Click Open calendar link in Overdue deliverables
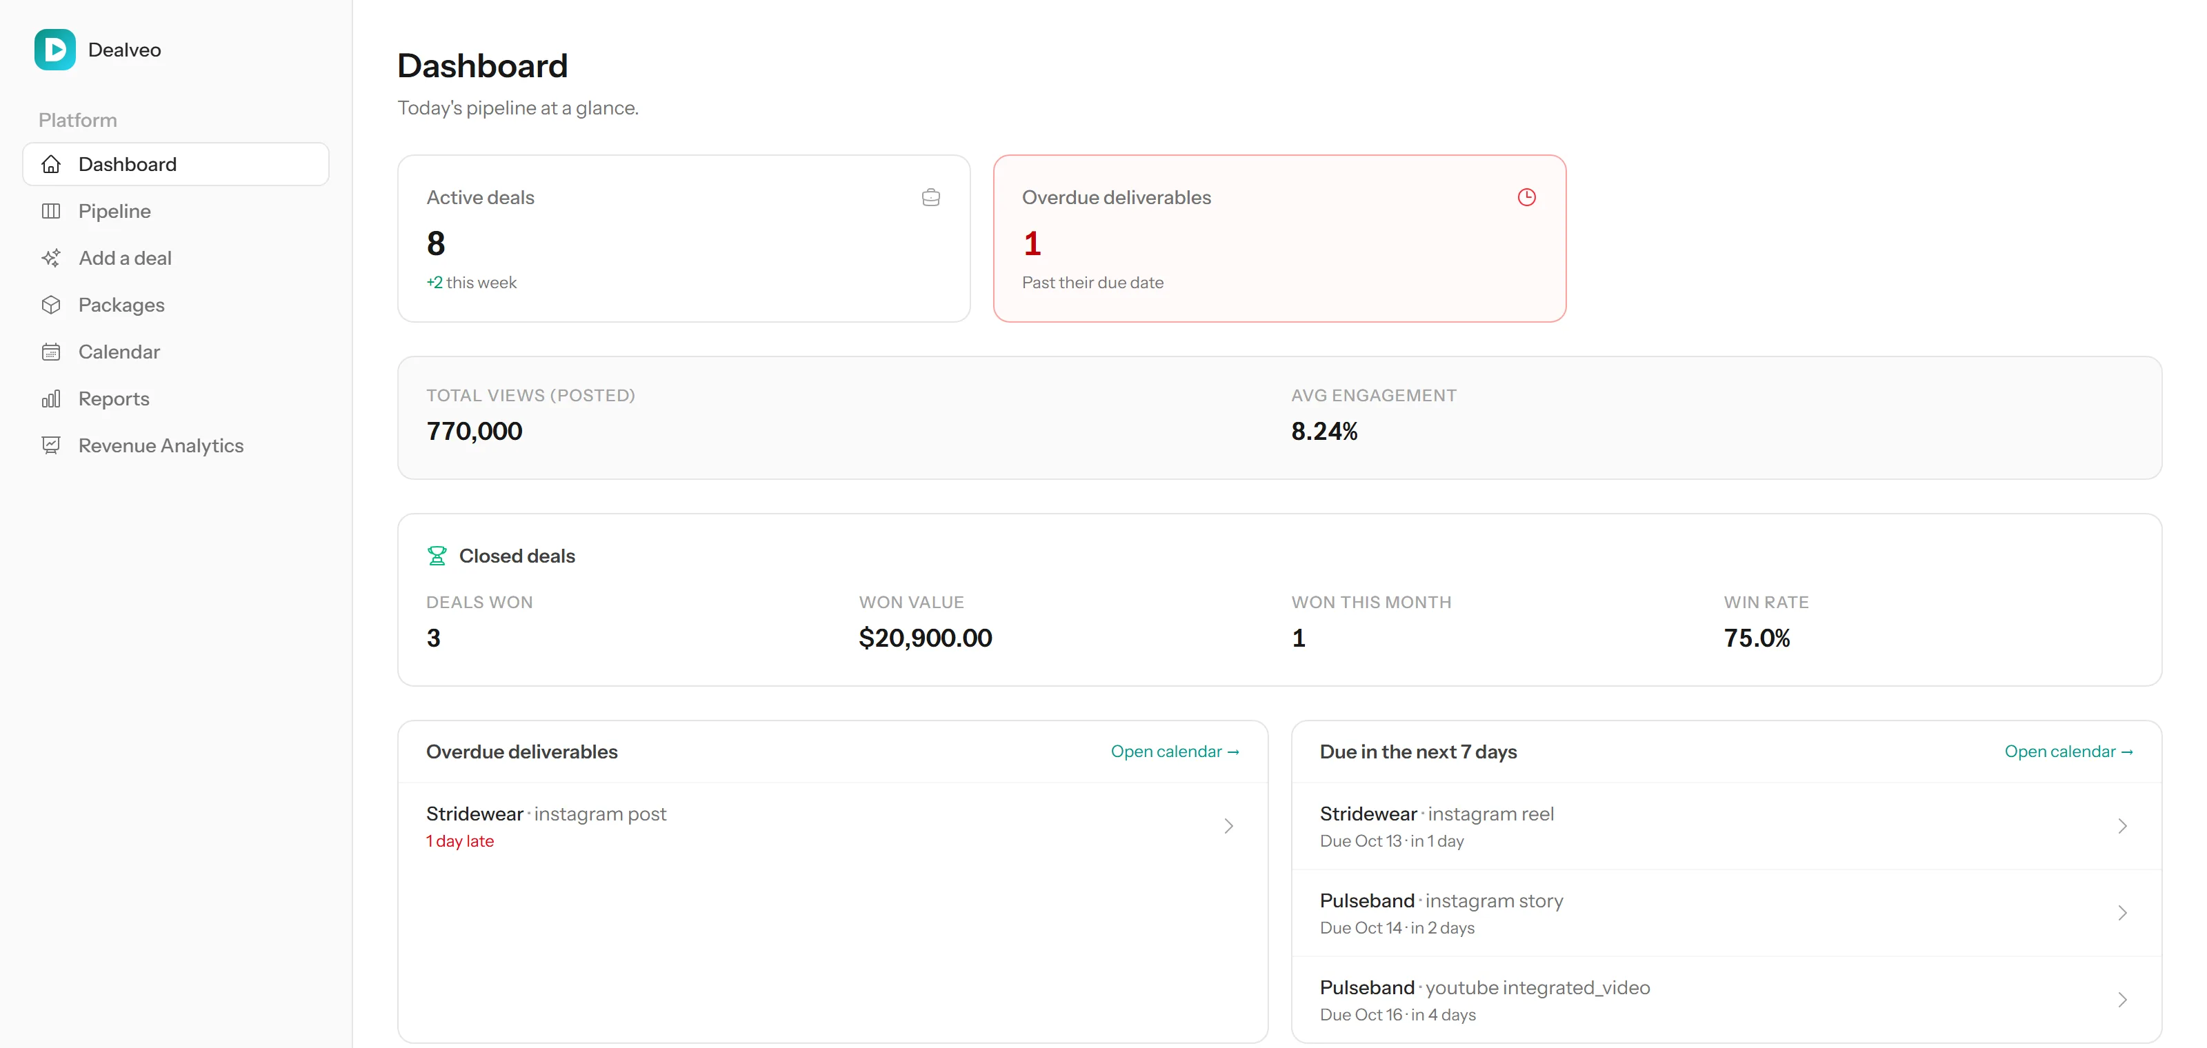2207x1048 pixels. (x=1175, y=752)
